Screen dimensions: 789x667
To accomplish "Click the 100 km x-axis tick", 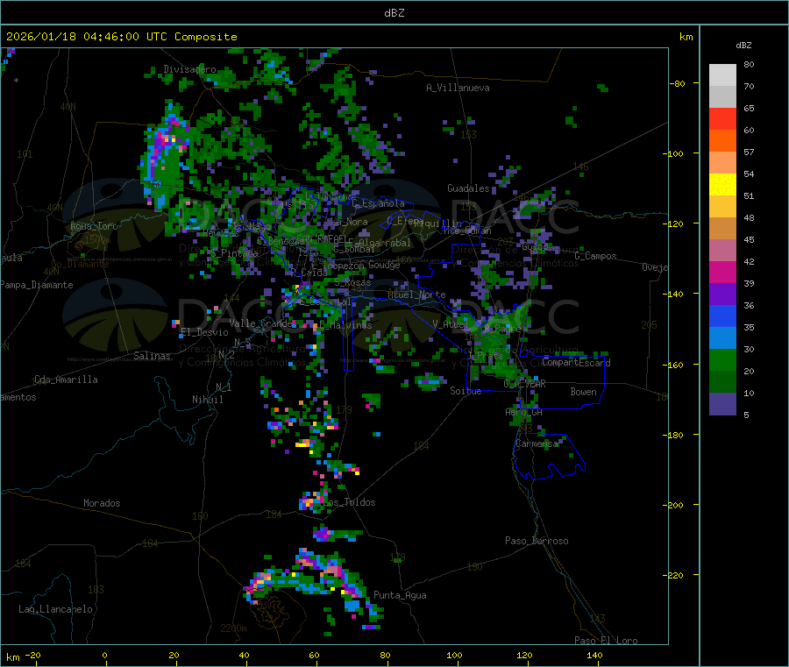I will [454, 655].
